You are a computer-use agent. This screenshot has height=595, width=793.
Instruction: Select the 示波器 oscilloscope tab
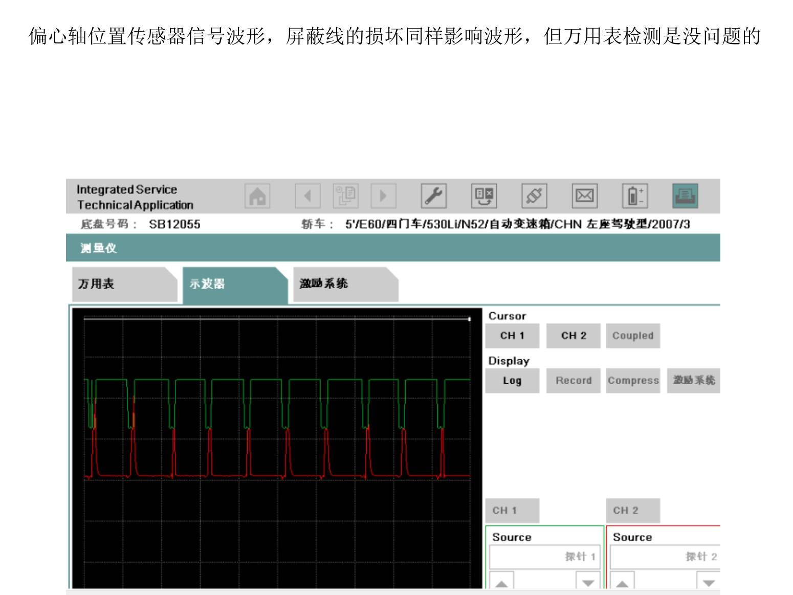pyautogui.click(x=235, y=285)
